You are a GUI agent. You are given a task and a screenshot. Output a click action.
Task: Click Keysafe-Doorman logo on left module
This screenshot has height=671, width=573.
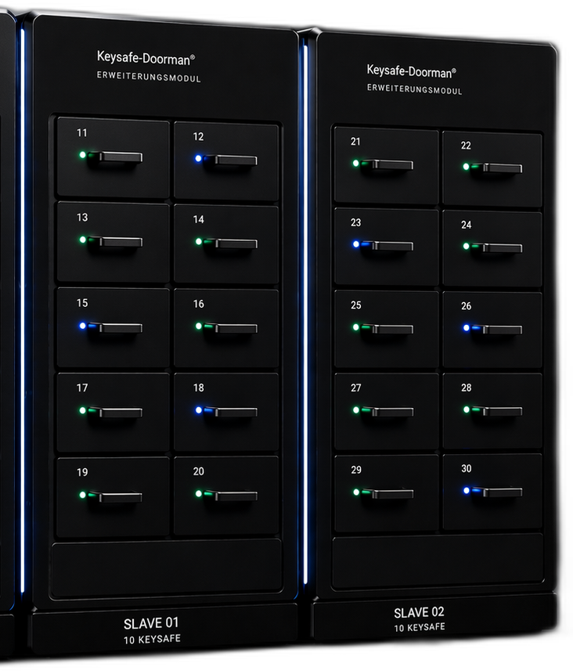[146, 58]
